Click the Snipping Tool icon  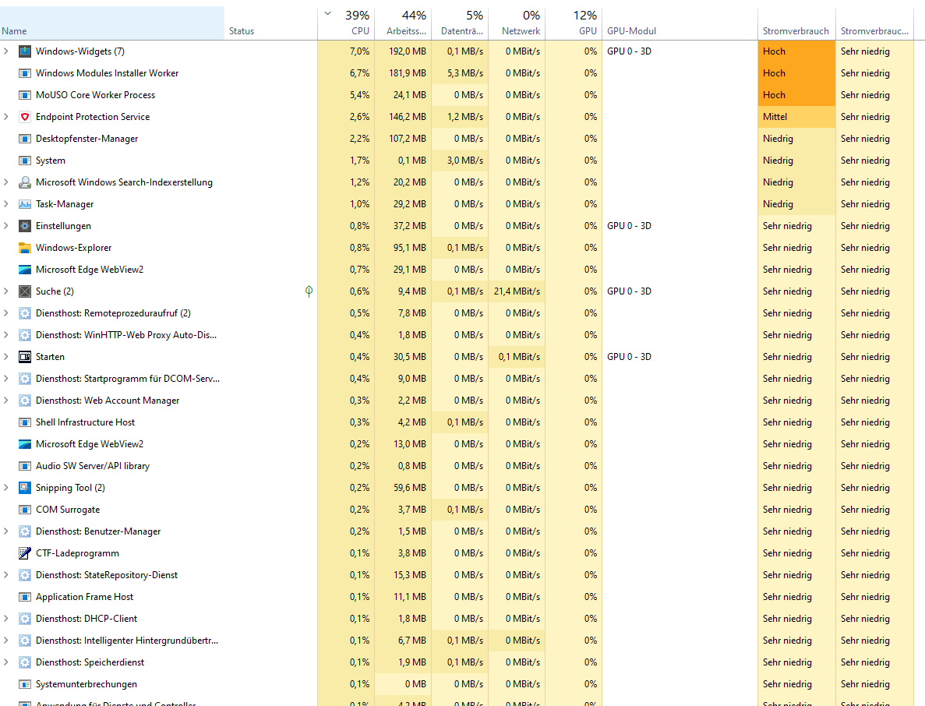coord(25,488)
